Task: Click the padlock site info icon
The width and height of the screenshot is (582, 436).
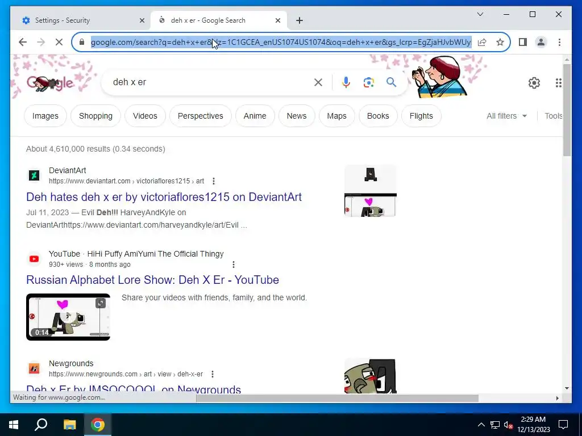Action: 82,42
